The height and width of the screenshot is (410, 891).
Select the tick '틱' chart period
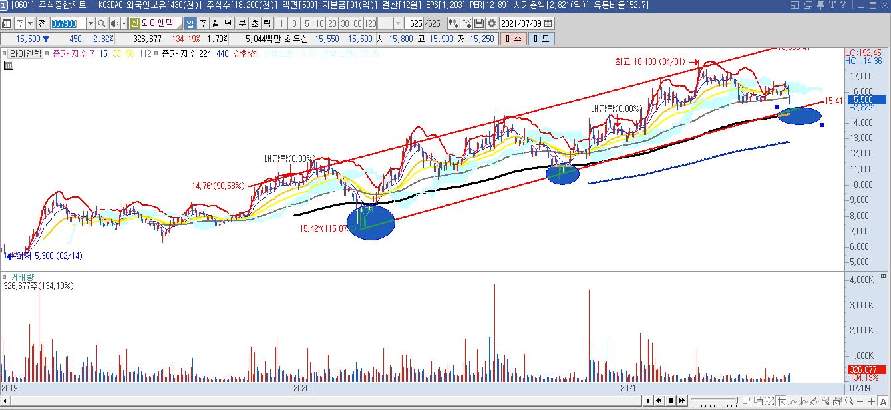267,23
